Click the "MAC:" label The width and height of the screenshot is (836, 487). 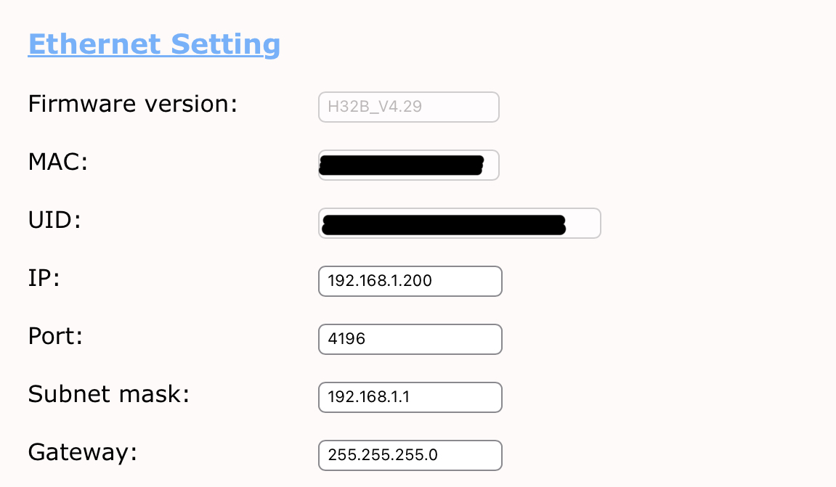[x=57, y=163]
